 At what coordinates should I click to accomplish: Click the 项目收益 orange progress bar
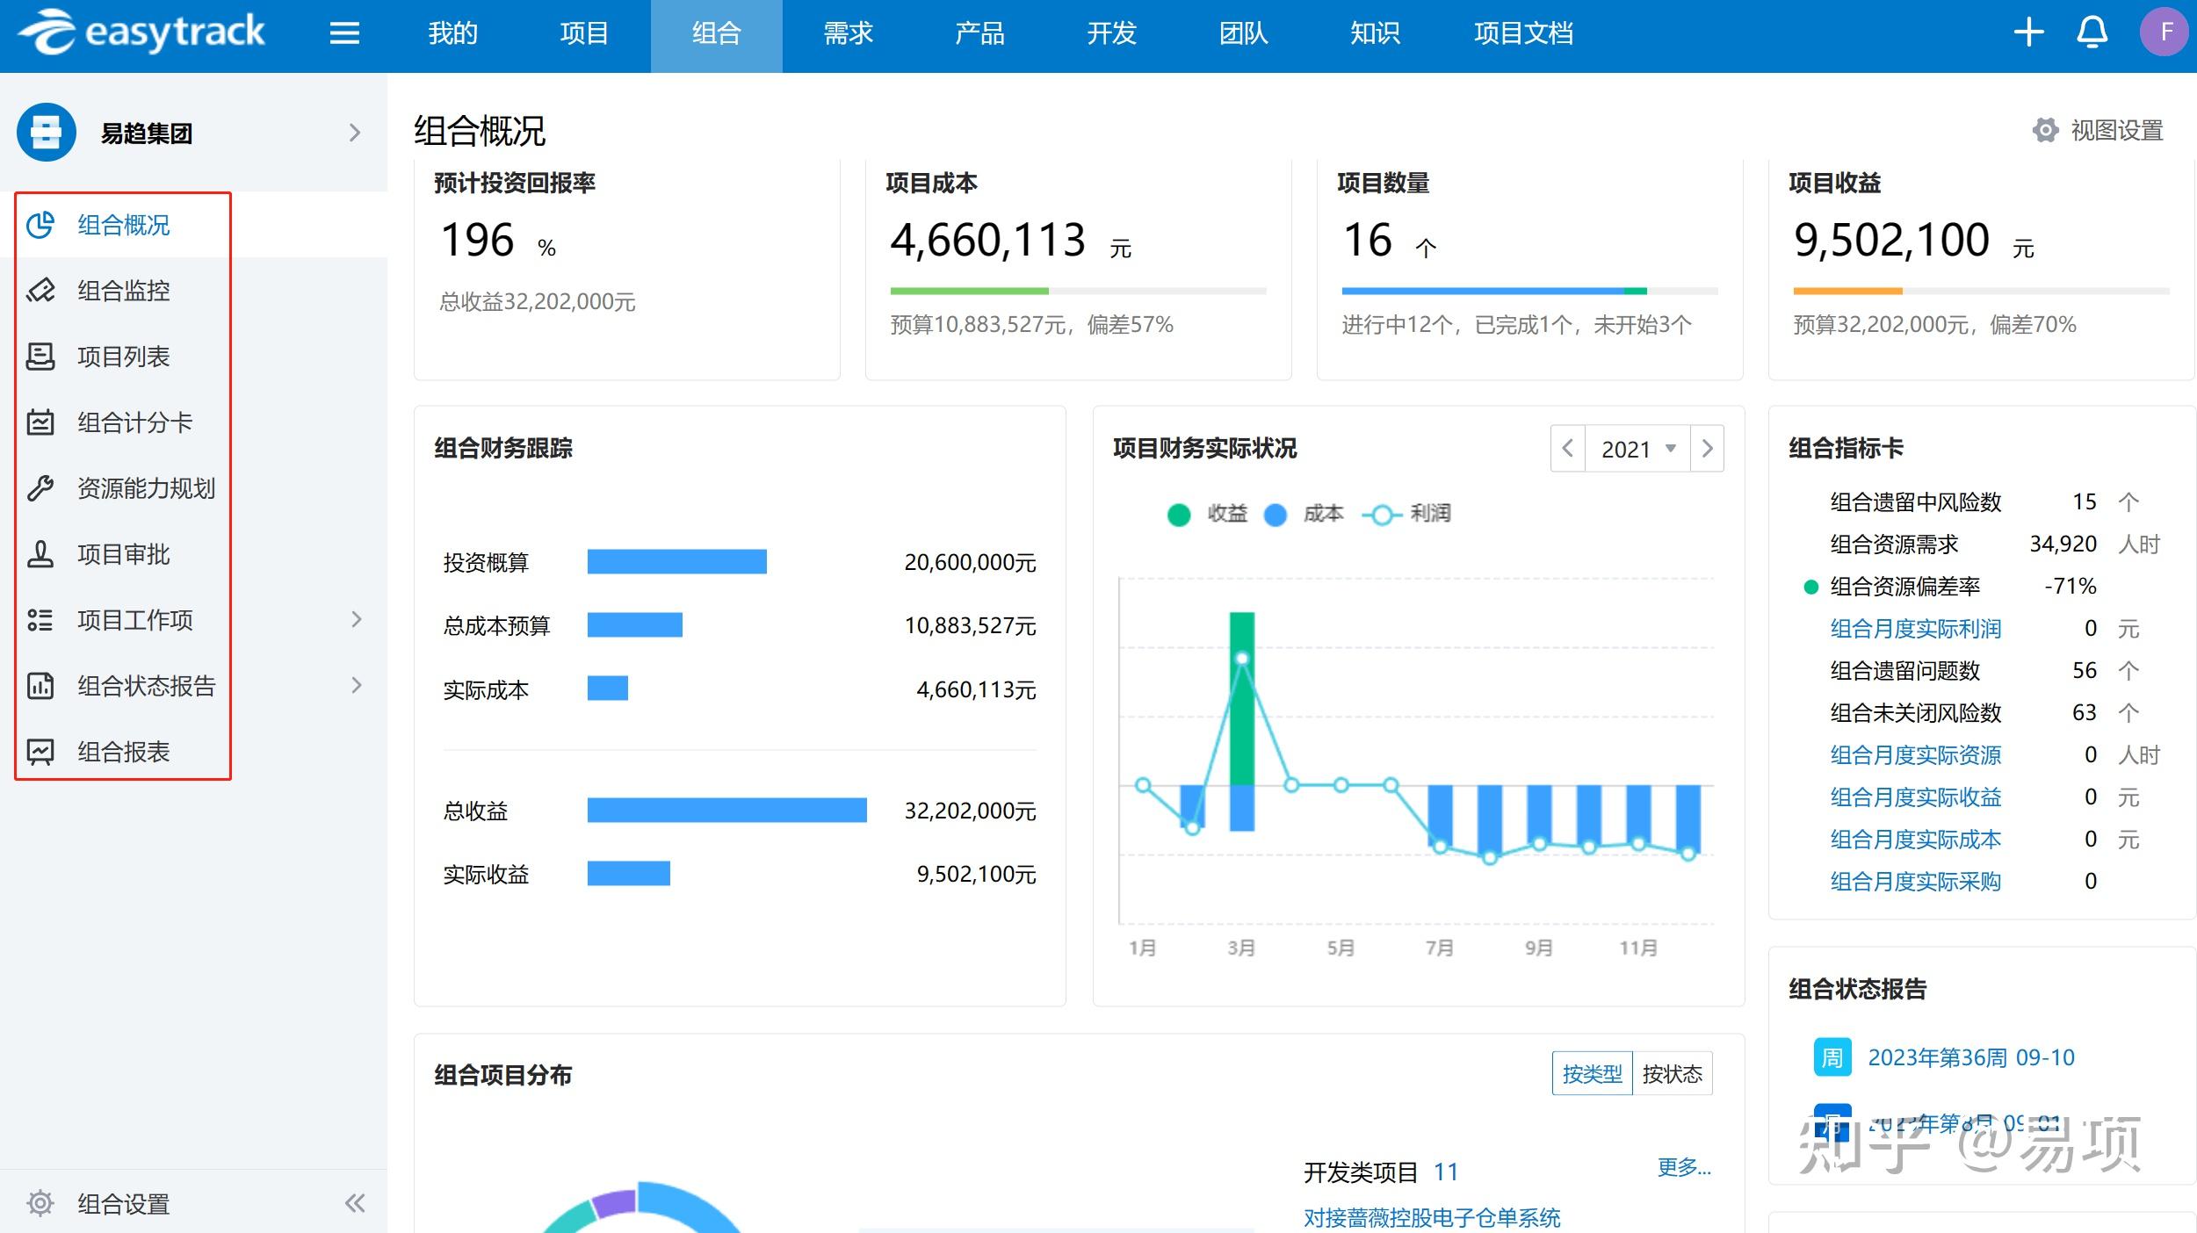(1847, 291)
